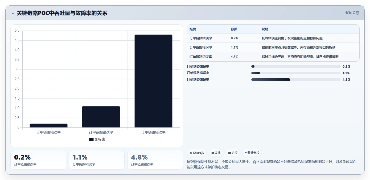
Task: Click the table cell showing 1.1%
Action: pyautogui.click(x=235, y=48)
